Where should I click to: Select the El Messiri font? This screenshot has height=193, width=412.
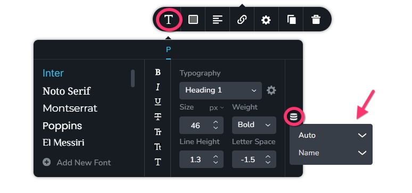[x=63, y=143]
